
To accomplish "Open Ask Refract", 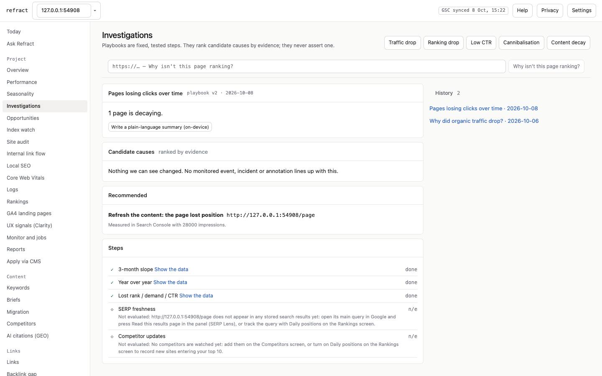I will (x=45, y=44).
